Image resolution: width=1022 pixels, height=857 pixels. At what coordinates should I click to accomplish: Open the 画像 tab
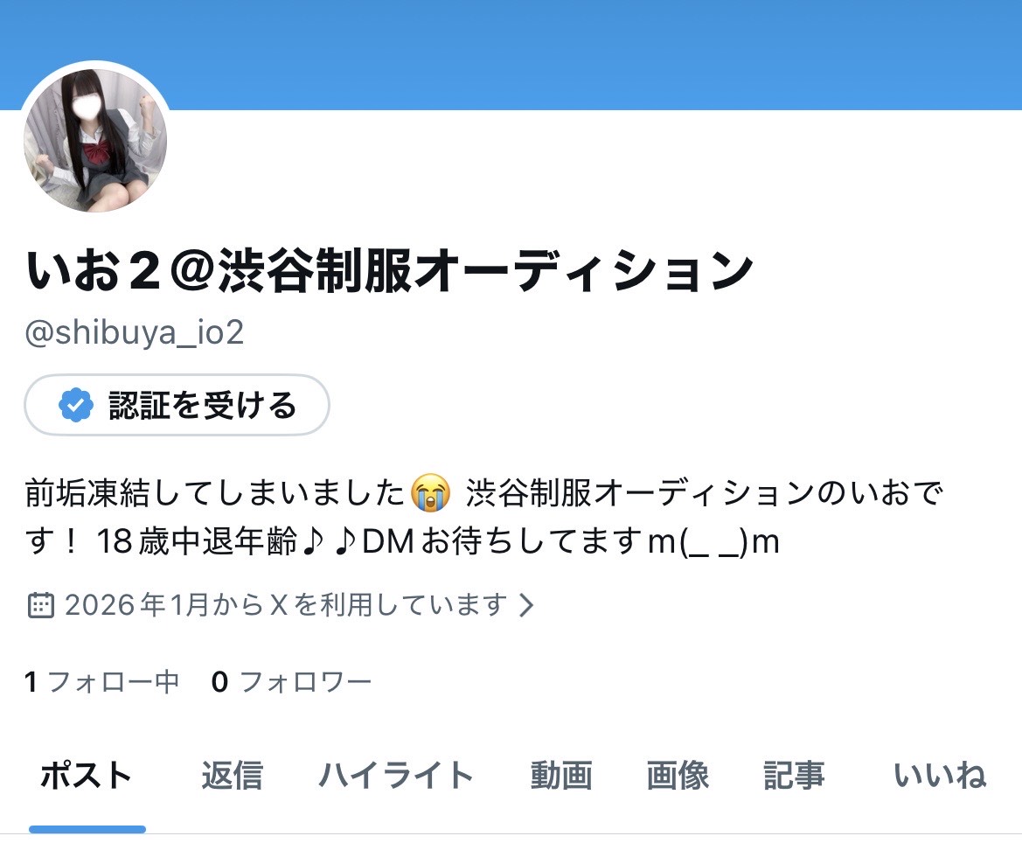point(678,775)
